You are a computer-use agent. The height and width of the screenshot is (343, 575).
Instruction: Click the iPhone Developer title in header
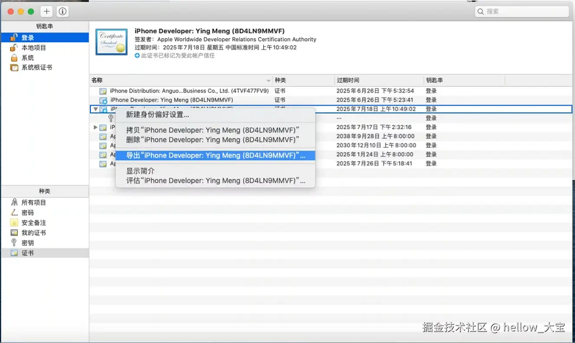(209, 31)
